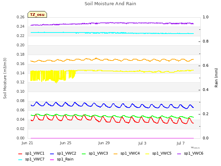Click the 0.2 rain axis tick
Screen dimensions: 221x166
coord(205,114)
